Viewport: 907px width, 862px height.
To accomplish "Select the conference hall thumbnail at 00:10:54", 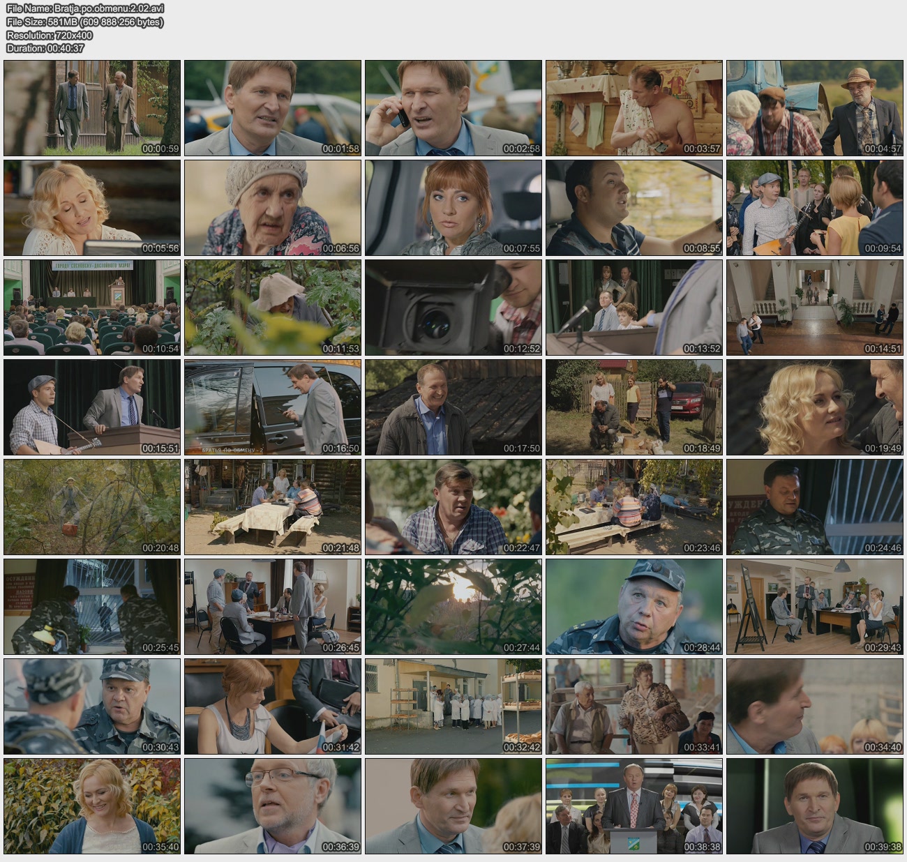I will (92, 308).
